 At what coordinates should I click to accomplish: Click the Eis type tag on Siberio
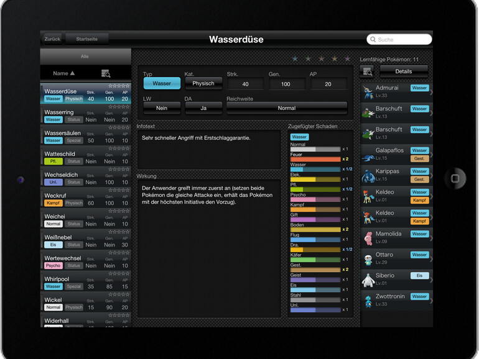pos(419,275)
